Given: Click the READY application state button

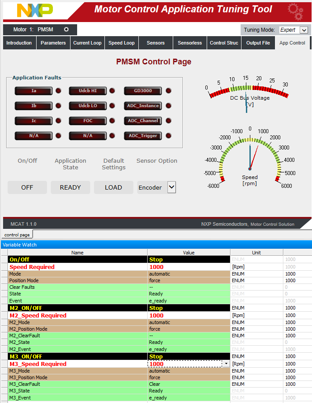Looking at the screenshot, I should click(x=71, y=187).
